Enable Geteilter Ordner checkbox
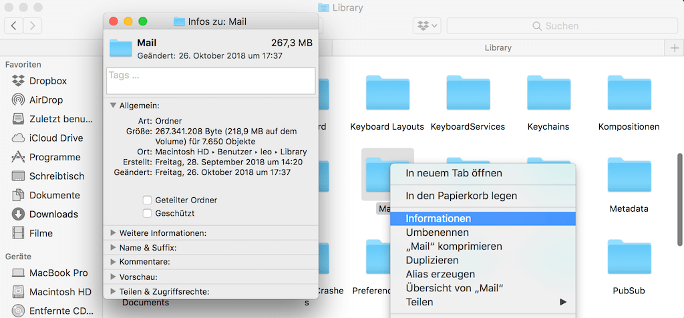684x318 pixels. pyautogui.click(x=148, y=200)
